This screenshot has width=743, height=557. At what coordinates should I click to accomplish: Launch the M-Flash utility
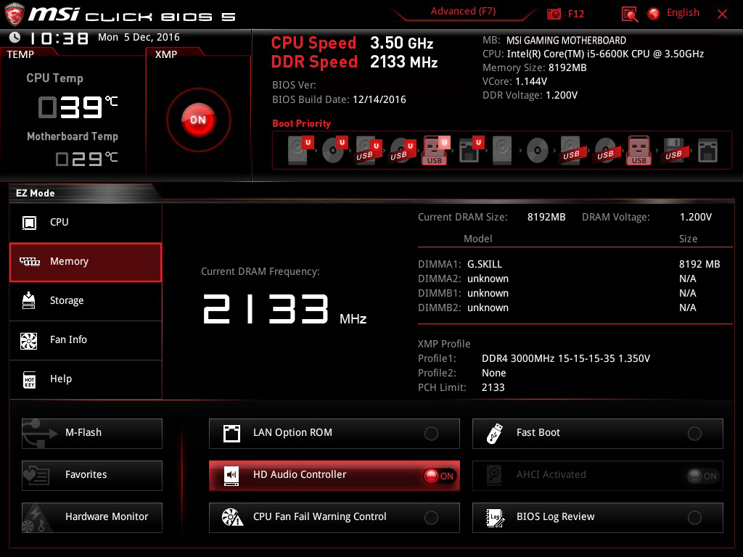pyautogui.click(x=92, y=434)
